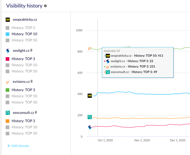Click the seoprakticky.cz domain name

25,20
